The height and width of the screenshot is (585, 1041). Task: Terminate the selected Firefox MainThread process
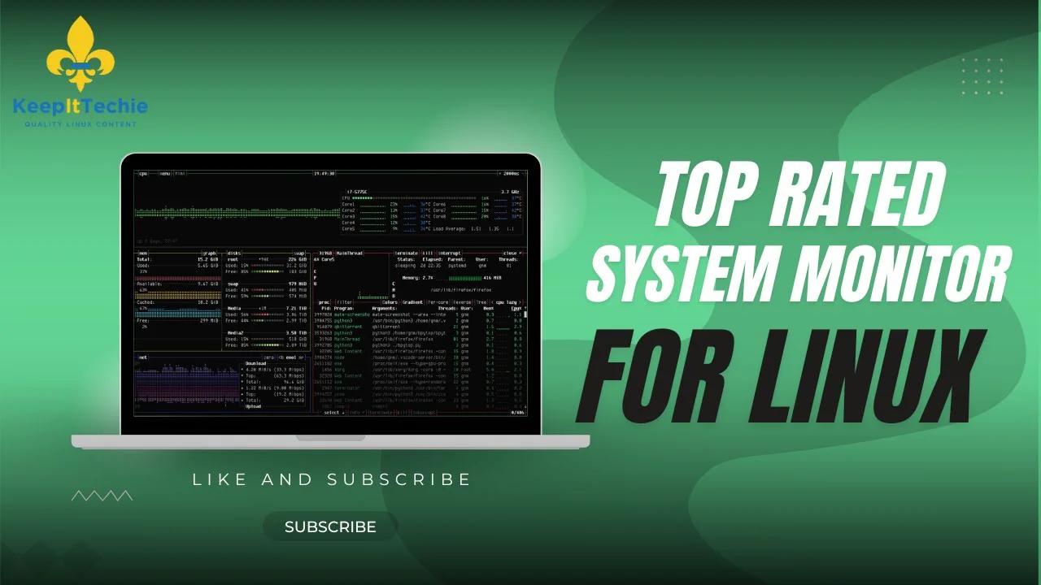(408, 253)
